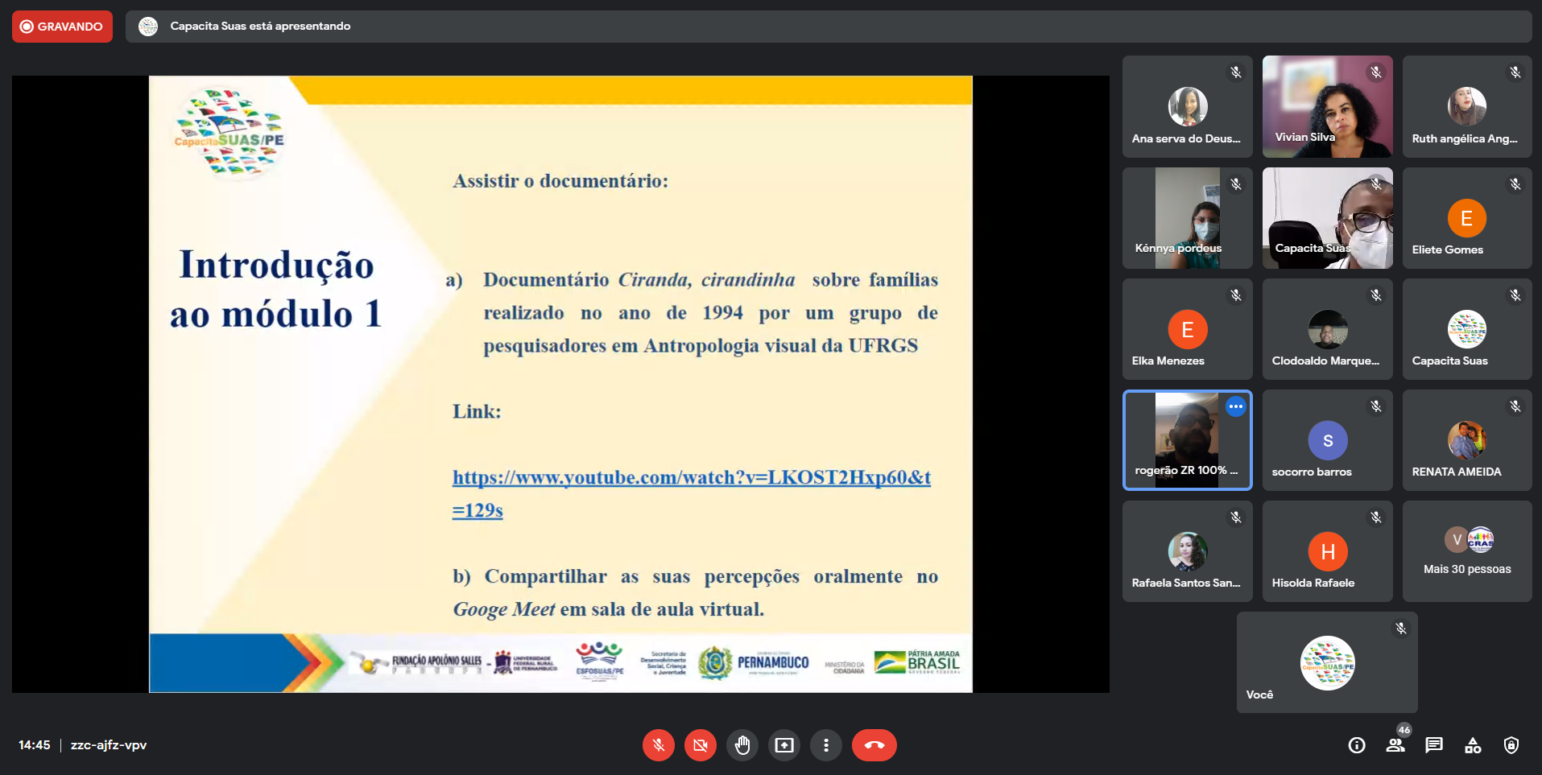The image size is (1542, 775).
Task: Click the GRAVANDO recording indicator
Action: (x=62, y=27)
